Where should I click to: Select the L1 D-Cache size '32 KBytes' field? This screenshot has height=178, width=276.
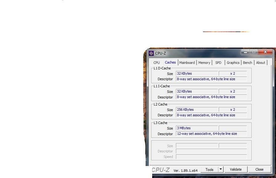(197, 73)
